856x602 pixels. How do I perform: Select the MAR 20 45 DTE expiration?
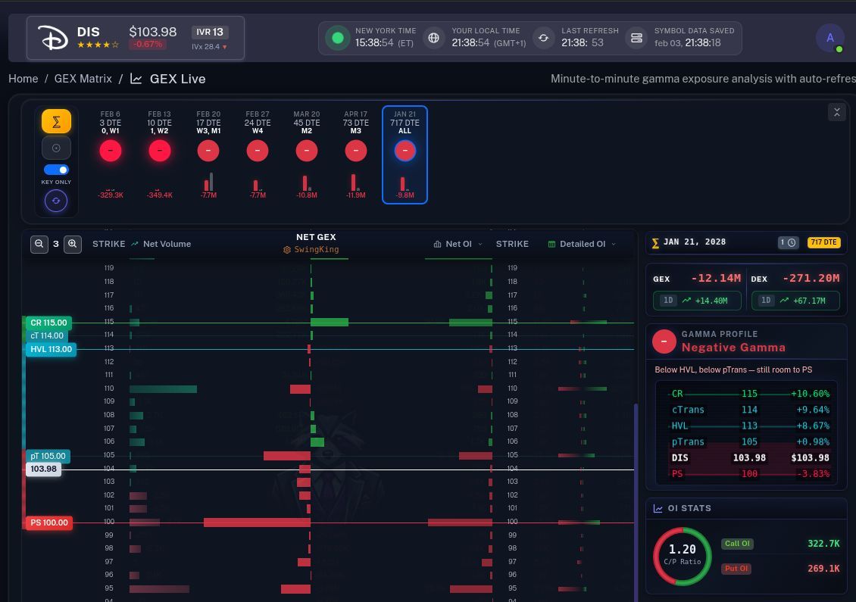307,155
